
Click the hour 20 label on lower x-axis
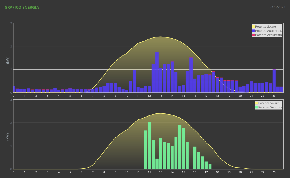tap(240, 172)
